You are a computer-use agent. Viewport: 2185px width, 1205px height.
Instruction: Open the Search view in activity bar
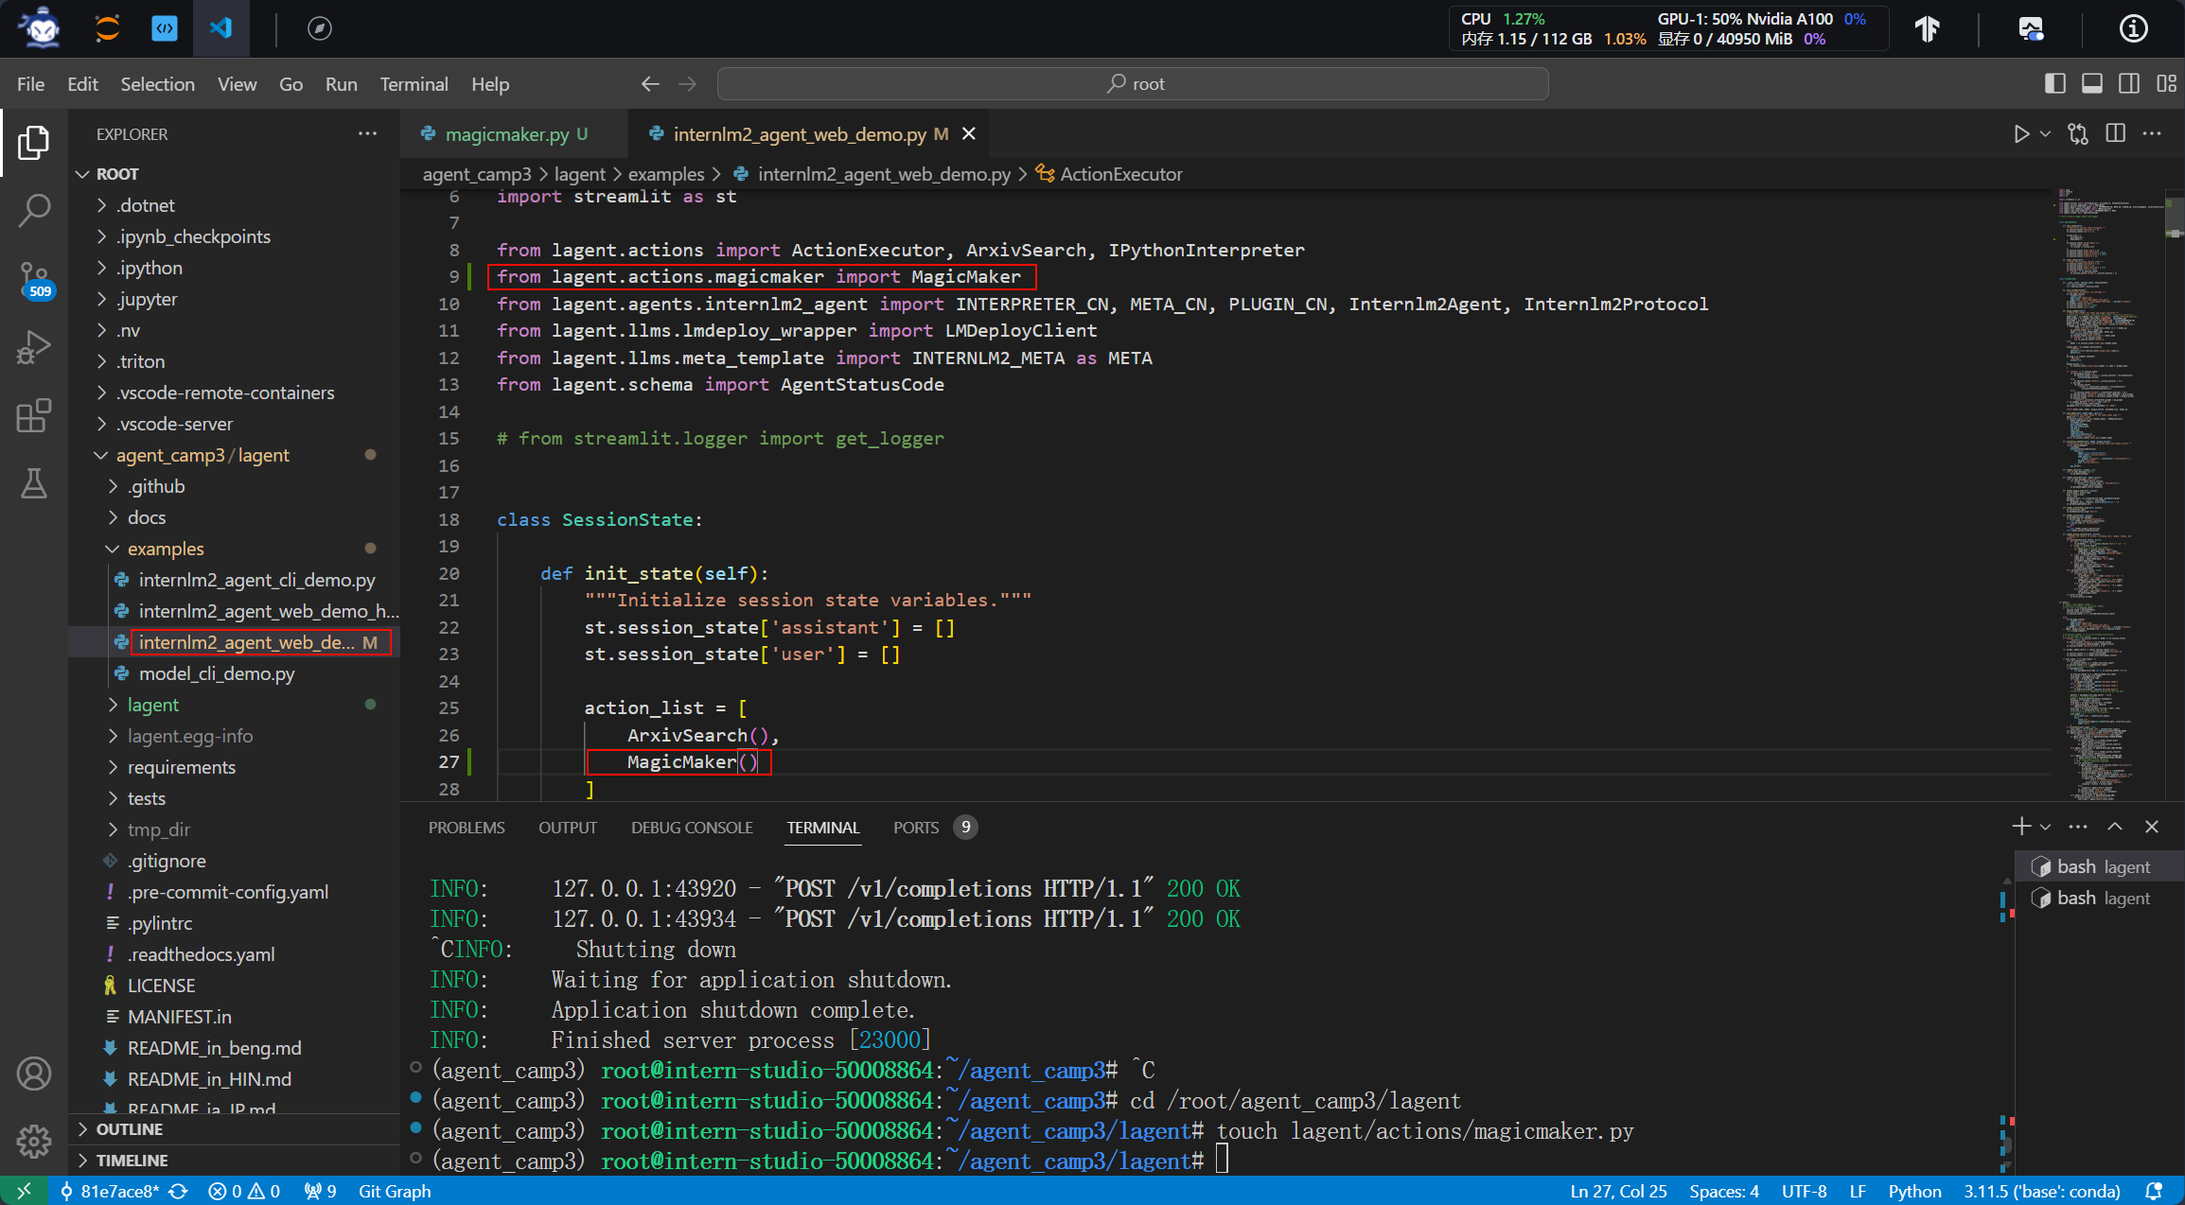click(x=34, y=210)
